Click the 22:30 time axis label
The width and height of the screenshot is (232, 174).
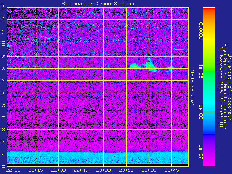(x=58, y=170)
